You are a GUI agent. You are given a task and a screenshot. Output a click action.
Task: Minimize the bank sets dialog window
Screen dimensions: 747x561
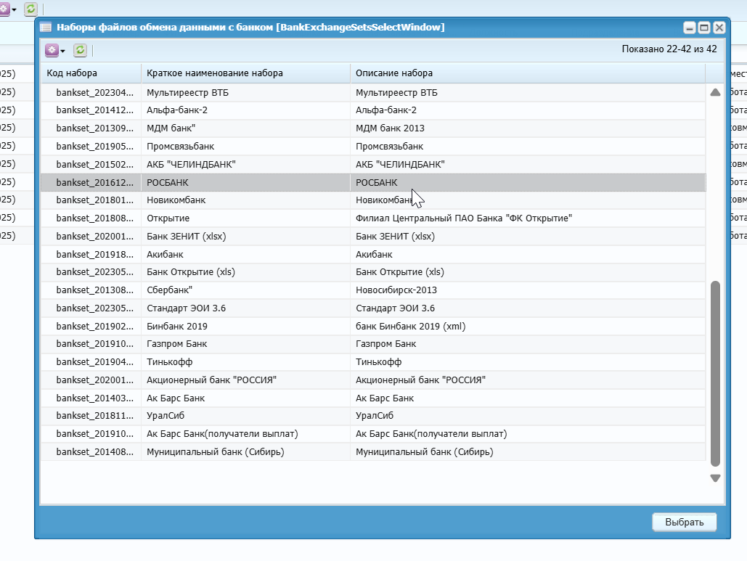[x=690, y=28]
